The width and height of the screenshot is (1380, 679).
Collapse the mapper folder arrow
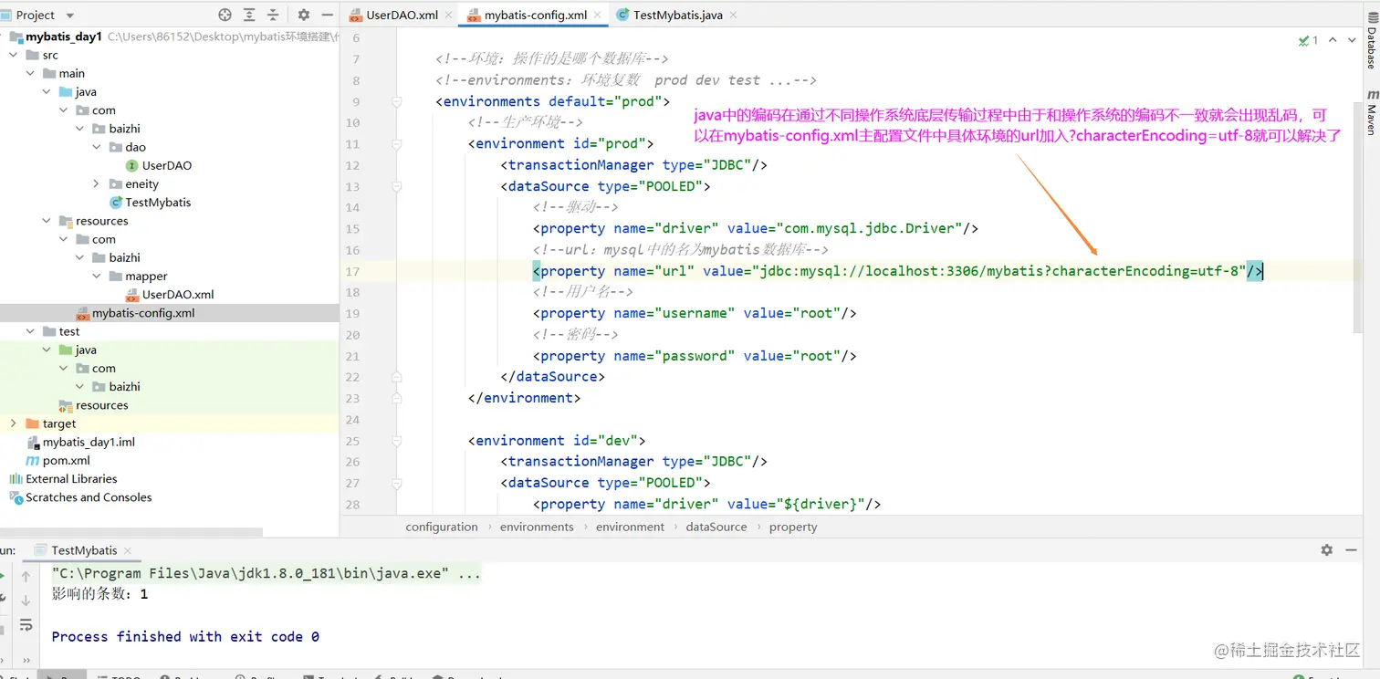[96, 277]
